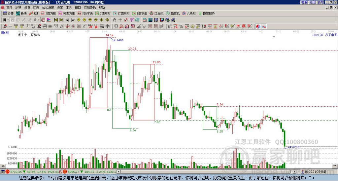Open the calculator icon
The height and width of the screenshot is (181, 338).
(151, 20)
